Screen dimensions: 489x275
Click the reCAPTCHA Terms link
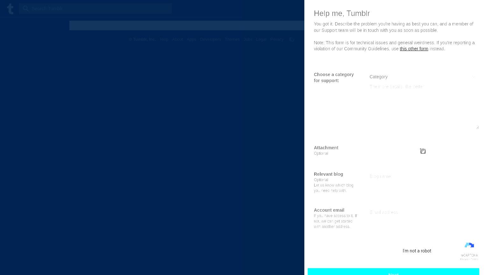coord(475,259)
